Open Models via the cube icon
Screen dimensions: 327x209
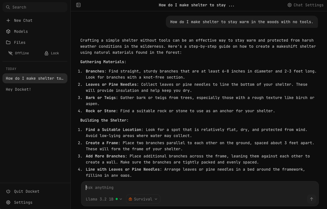coord(8,31)
